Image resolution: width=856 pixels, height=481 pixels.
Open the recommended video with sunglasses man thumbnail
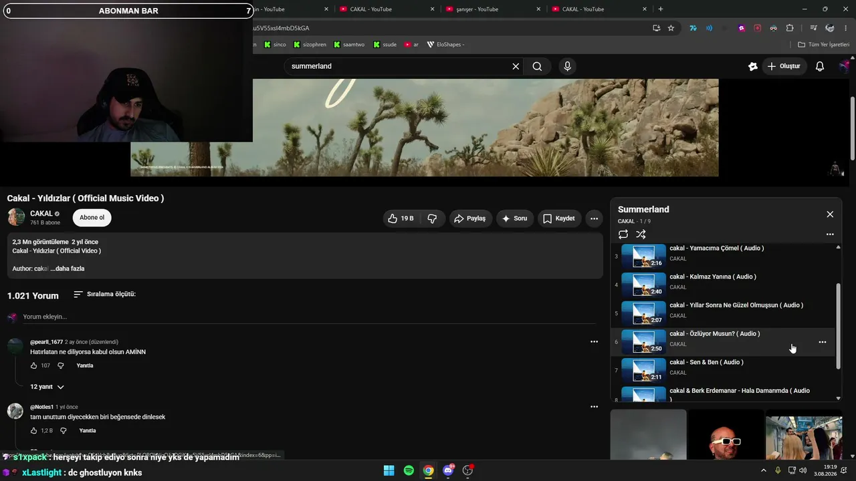(726, 434)
